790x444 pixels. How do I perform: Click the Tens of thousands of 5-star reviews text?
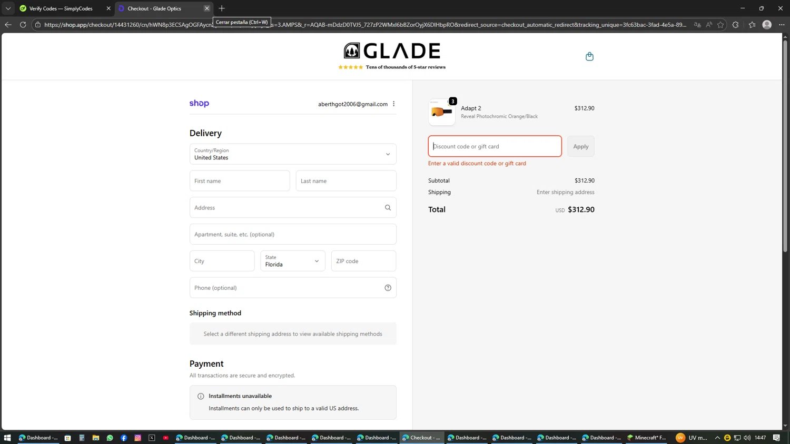point(406,67)
